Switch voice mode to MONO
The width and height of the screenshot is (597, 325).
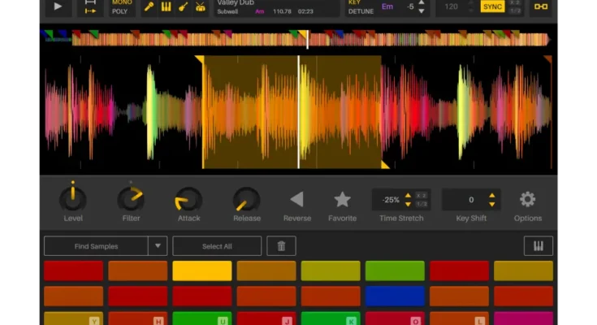[x=122, y=2]
